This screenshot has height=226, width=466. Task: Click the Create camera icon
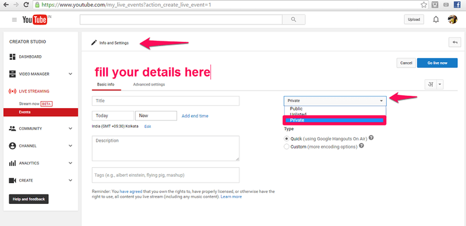[12, 180]
